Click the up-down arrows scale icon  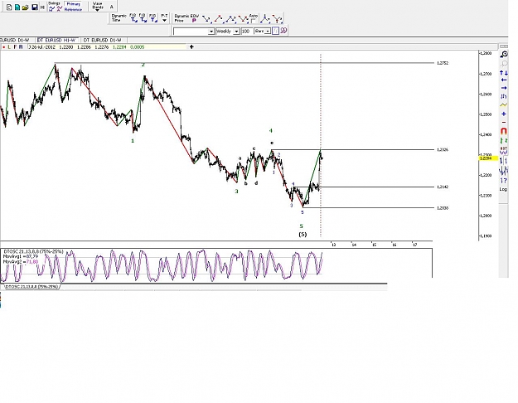[504, 73]
